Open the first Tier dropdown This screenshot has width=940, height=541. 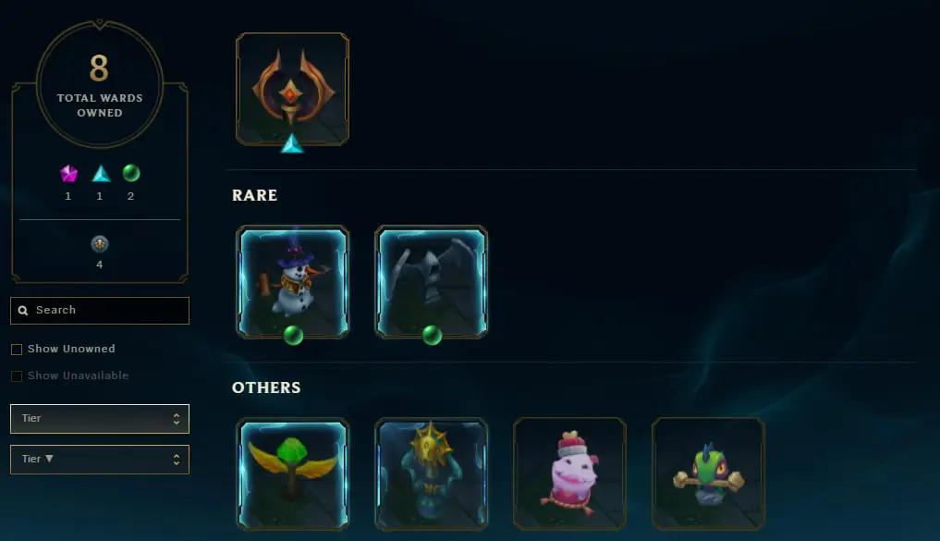(100, 419)
